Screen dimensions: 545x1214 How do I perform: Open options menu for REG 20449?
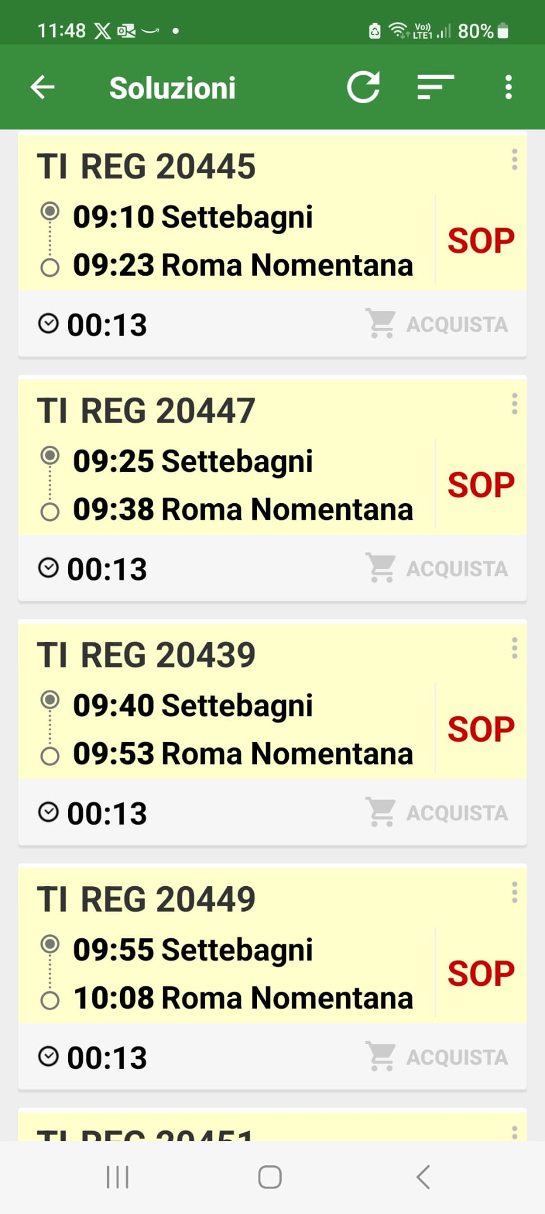514,893
